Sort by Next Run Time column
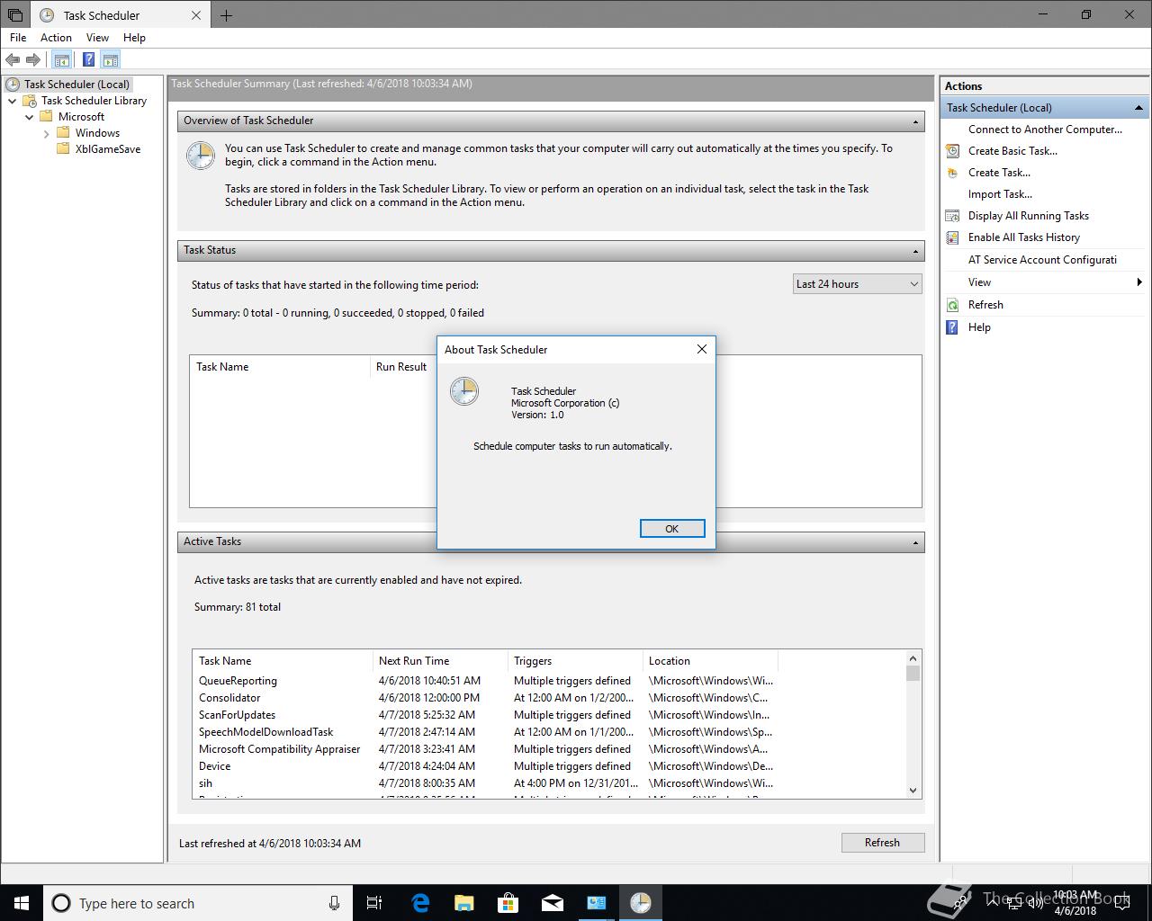Screen dimensions: 1152x921 tap(440, 661)
